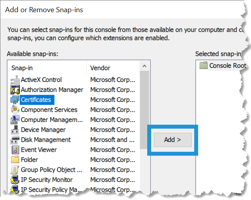Click the Computer Management icon
251x200 pixels.
[x=15, y=120]
